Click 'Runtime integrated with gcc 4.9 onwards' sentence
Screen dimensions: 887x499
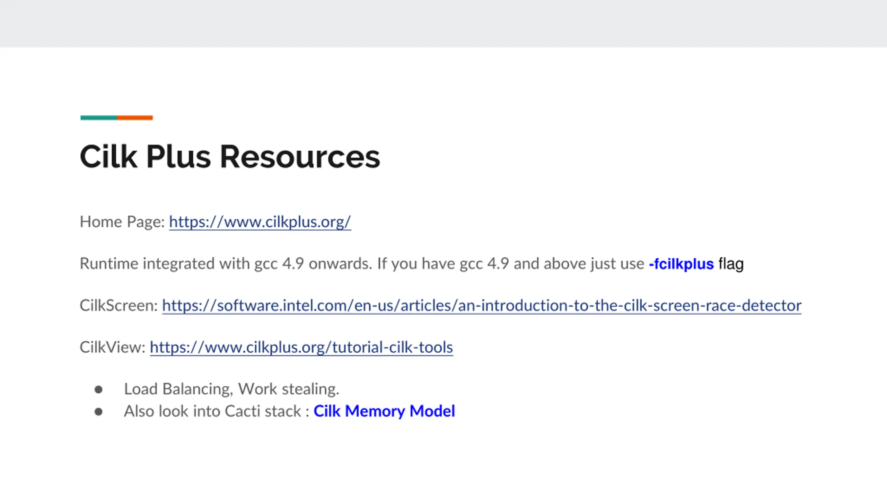(226, 264)
